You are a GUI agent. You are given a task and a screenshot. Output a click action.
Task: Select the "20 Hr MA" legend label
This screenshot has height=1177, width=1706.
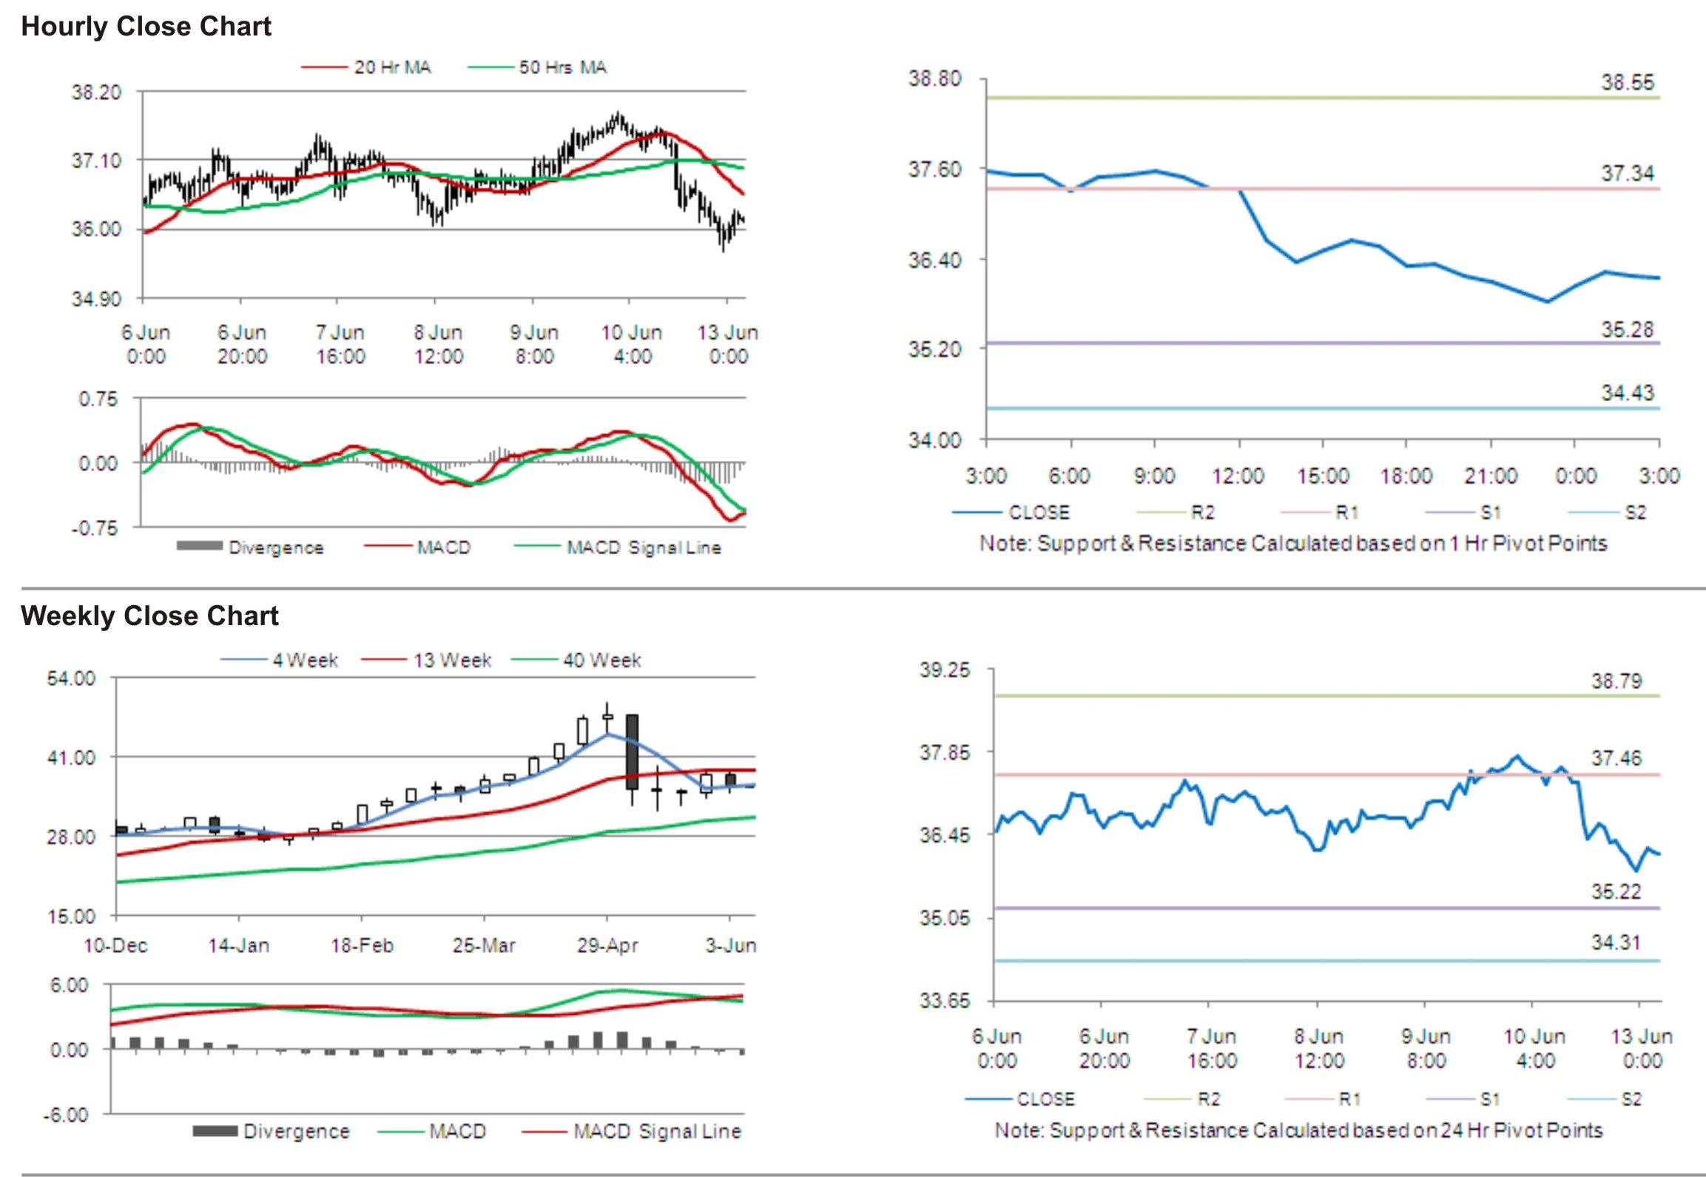(x=392, y=67)
